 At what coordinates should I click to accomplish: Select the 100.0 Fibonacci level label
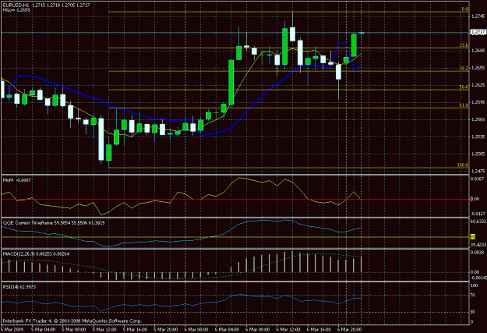(x=463, y=165)
